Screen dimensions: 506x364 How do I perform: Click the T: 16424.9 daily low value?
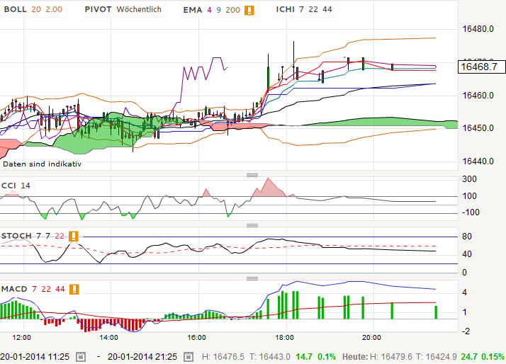click(x=437, y=357)
